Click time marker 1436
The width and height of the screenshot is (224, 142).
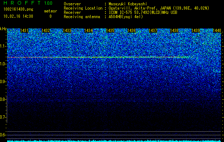(131, 31)
